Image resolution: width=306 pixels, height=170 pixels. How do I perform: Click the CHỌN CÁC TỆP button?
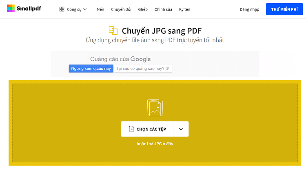point(147,129)
